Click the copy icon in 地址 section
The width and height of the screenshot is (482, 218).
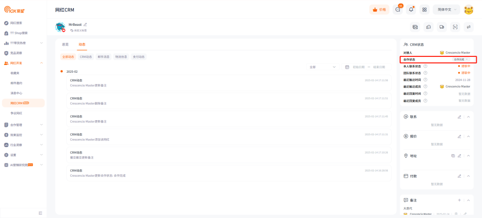(453, 156)
